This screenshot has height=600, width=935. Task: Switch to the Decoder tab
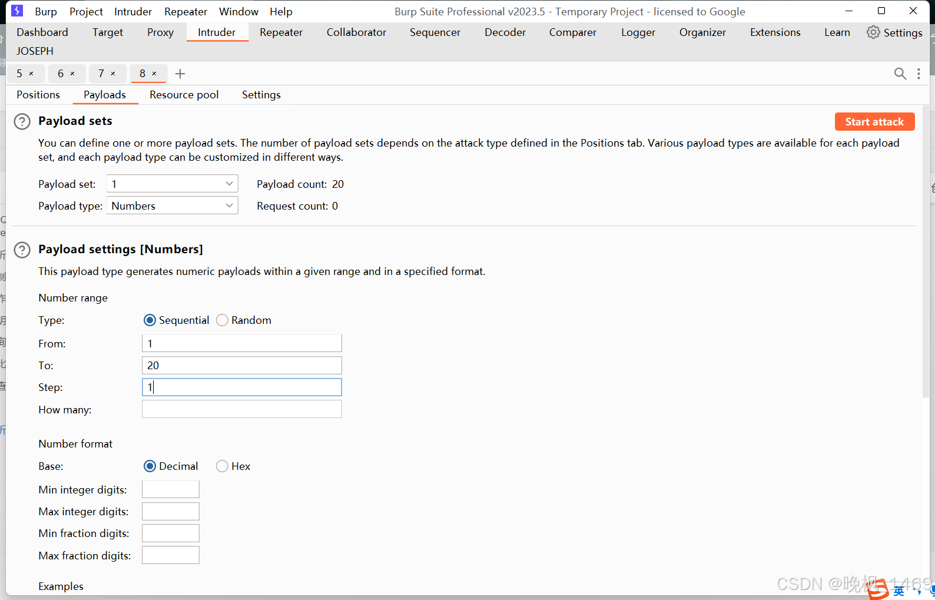pos(505,32)
